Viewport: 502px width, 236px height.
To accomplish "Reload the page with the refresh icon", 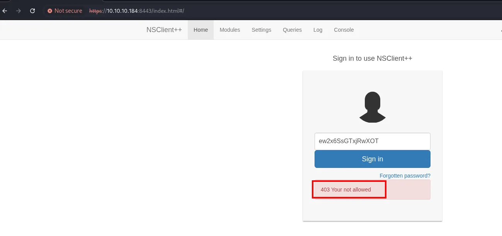I will (x=32, y=11).
